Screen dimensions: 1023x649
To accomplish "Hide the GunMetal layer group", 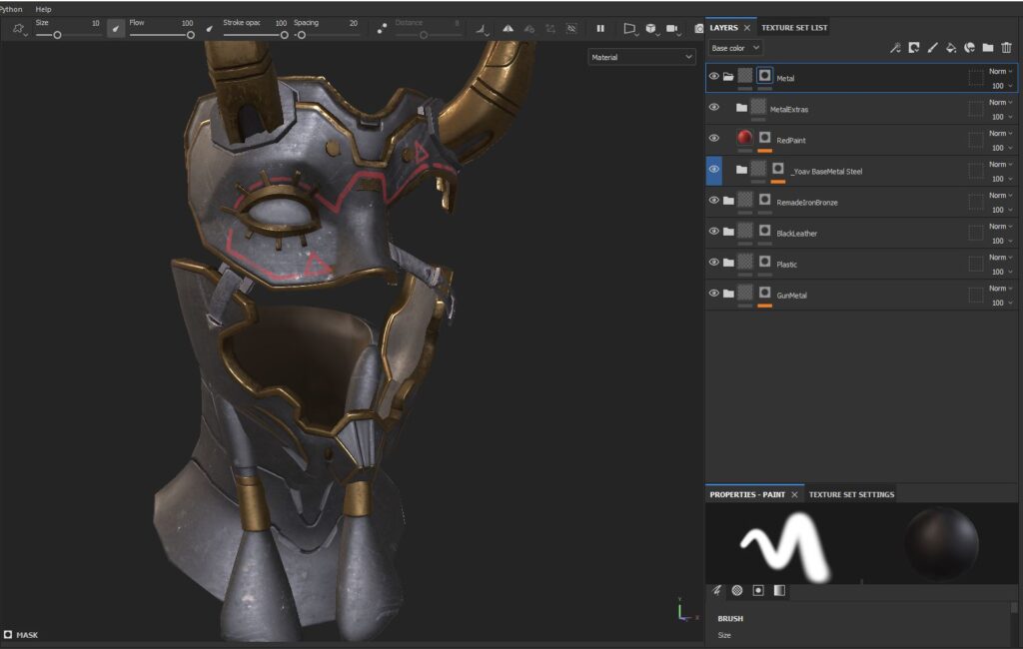I will coord(713,294).
